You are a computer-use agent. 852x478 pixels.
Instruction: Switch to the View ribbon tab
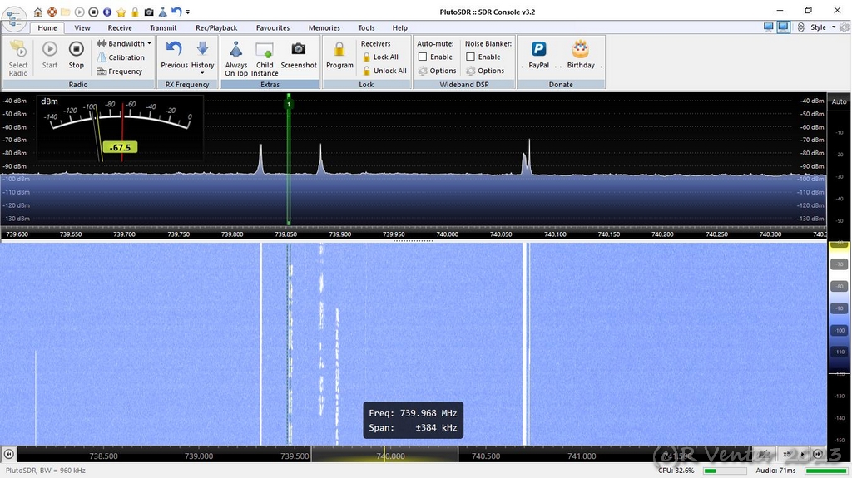click(x=82, y=27)
